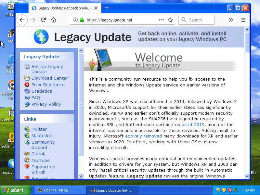The width and height of the screenshot is (260, 195).
Task: Click the Privacy Policy info icon
Action: point(27,104)
